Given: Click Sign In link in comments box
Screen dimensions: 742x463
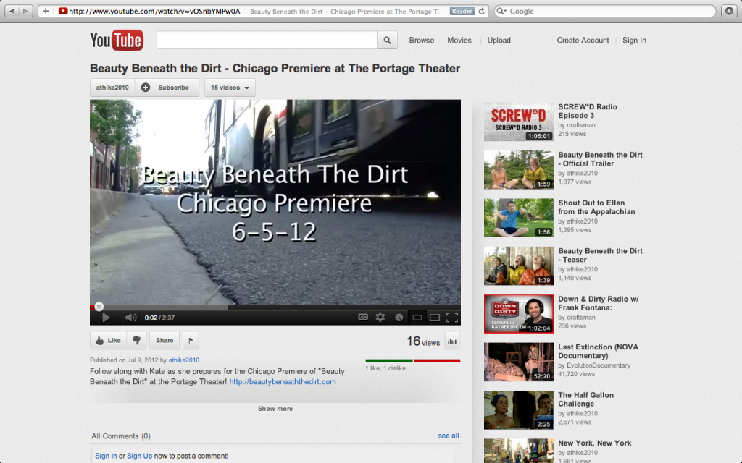Looking at the screenshot, I should (106, 456).
